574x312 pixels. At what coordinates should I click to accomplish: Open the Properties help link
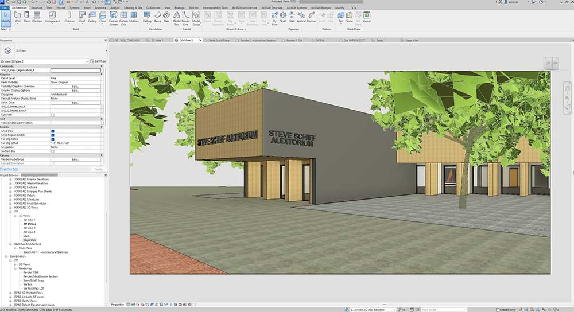tap(9, 169)
